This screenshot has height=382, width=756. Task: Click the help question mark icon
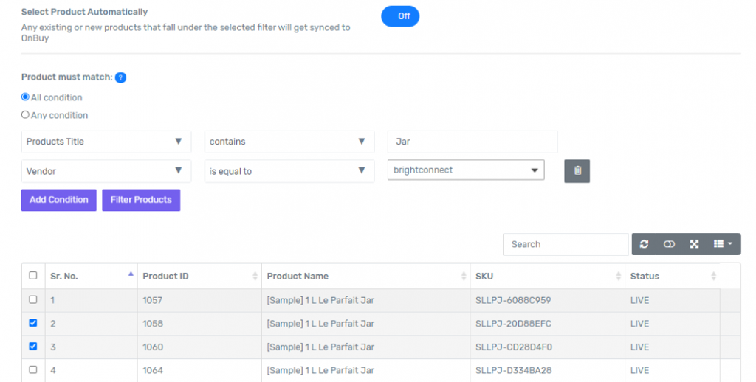[120, 77]
